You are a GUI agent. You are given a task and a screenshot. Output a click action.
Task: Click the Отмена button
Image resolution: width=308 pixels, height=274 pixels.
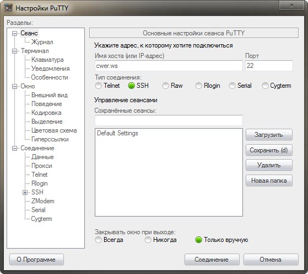pos(271,260)
